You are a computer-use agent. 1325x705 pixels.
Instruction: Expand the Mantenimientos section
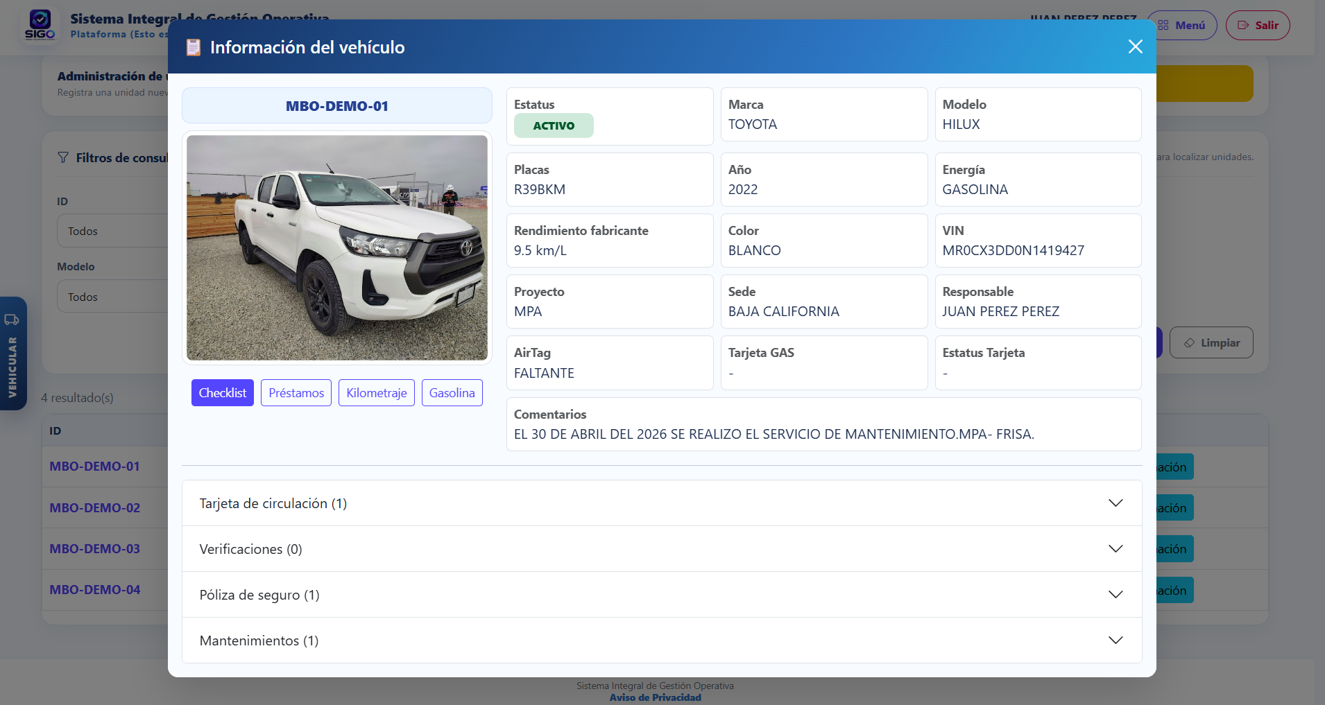[662, 641]
